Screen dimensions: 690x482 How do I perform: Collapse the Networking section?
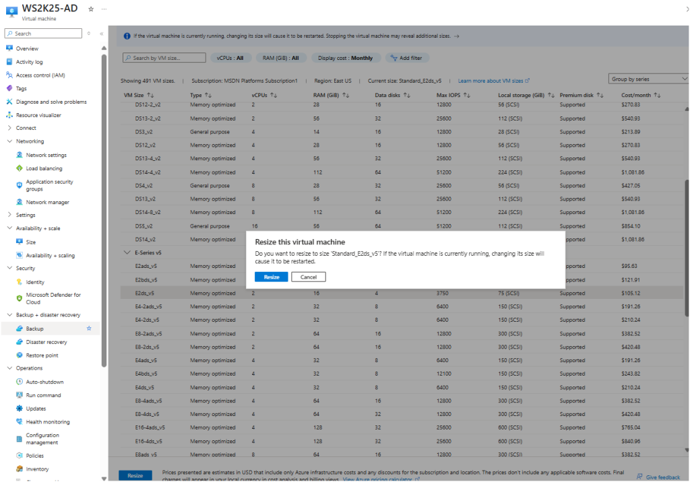[x=9, y=141]
